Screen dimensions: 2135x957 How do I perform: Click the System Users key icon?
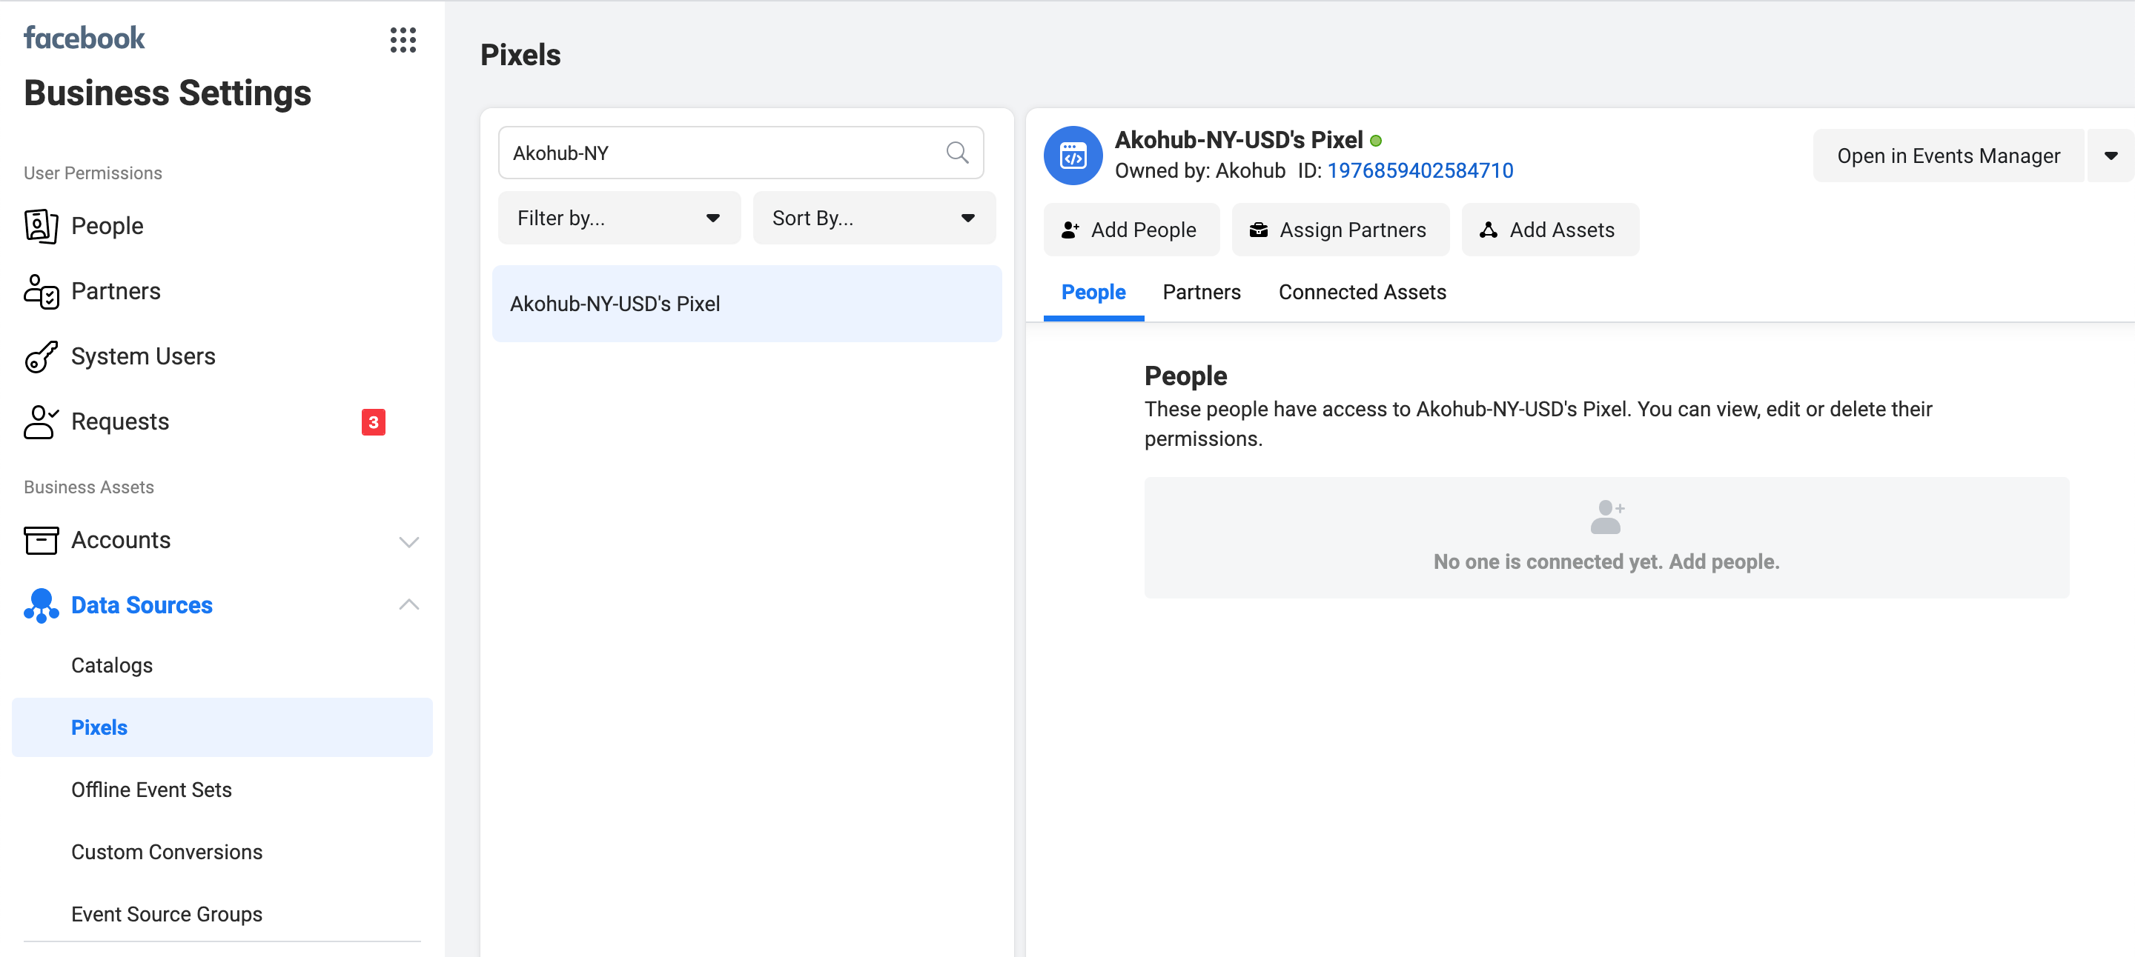41,357
